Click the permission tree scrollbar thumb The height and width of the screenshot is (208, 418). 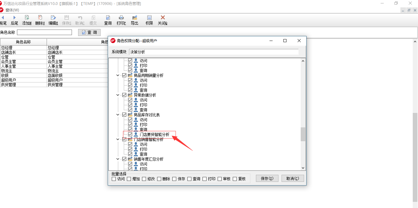click(x=303, y=134)
